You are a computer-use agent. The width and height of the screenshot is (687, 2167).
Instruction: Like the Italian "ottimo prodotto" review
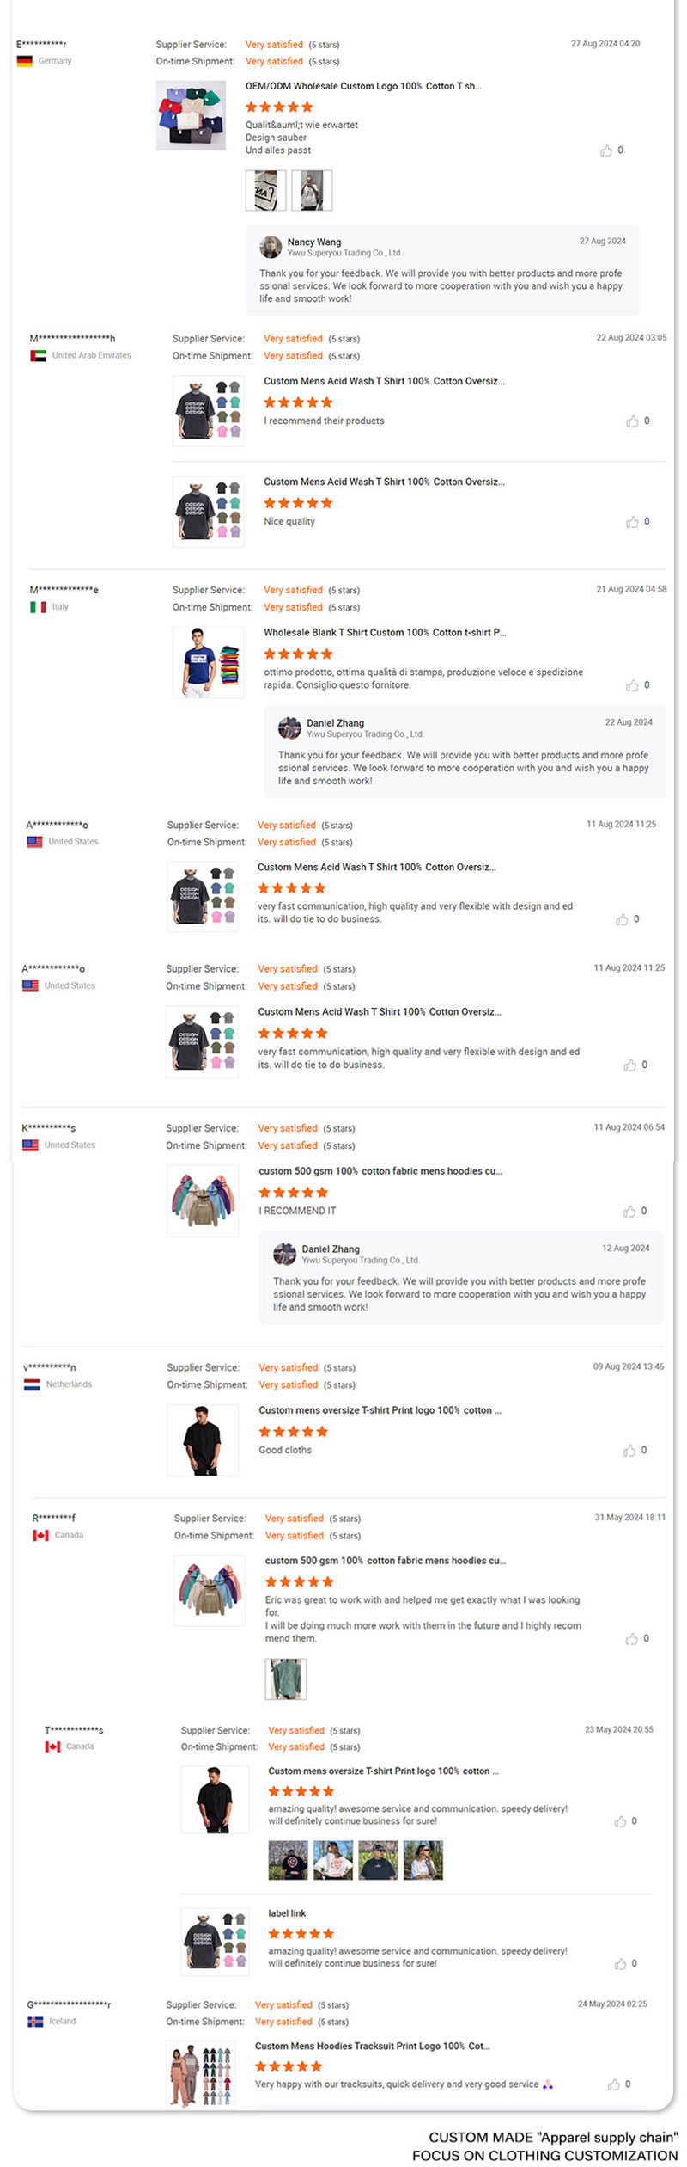(632, 685)
